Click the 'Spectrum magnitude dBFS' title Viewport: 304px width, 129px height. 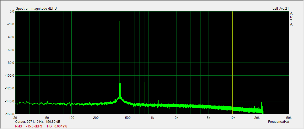[36, 9]
